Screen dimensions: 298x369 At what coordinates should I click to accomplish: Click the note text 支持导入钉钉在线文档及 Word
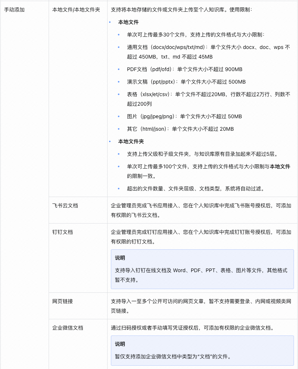tap(201, 275)
